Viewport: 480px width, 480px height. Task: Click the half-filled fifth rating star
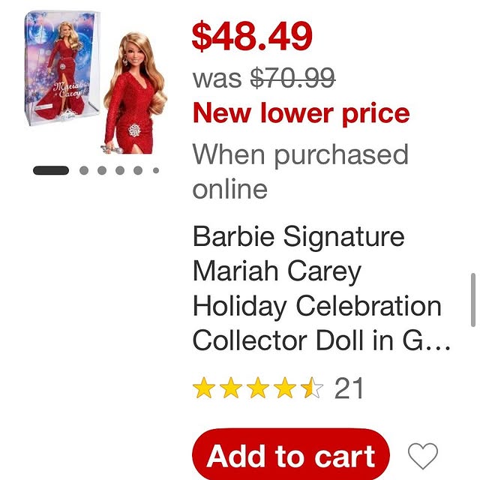click(x=312, y=388)
